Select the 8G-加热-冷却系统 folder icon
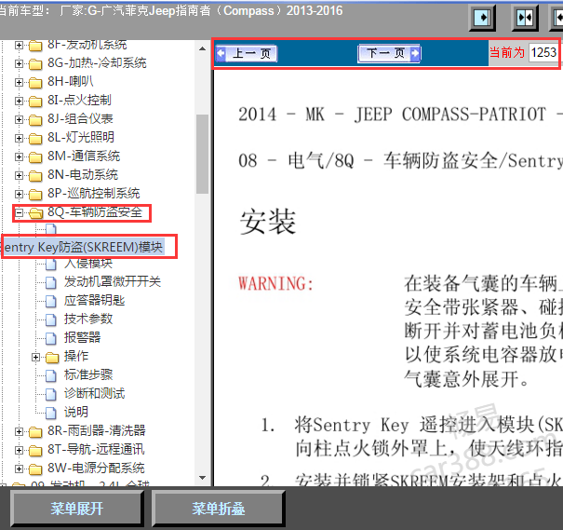Image resolution: width=563 pixels, height=530 pixels. click(x=35, y=64)
